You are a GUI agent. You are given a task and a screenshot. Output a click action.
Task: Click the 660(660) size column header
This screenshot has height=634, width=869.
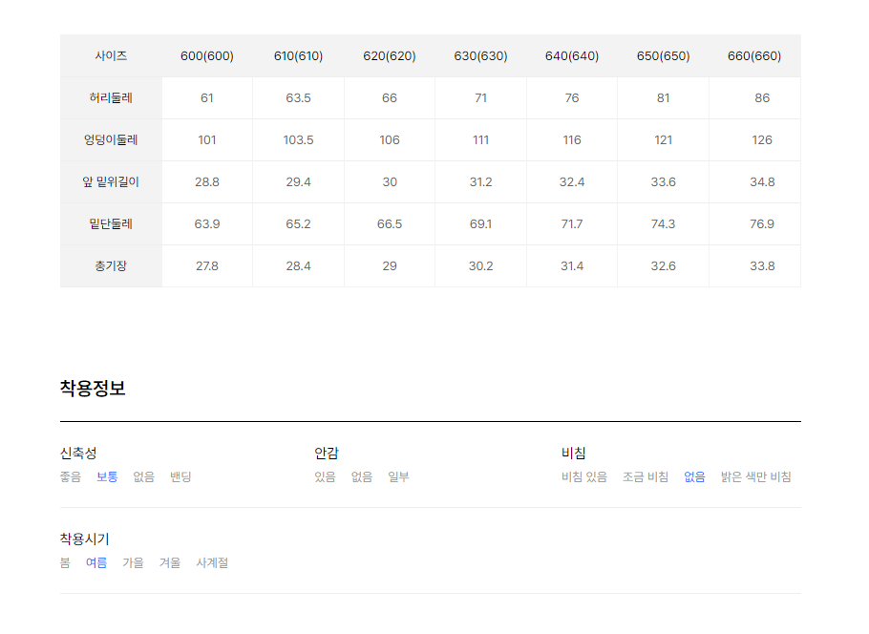pos(754,56)
